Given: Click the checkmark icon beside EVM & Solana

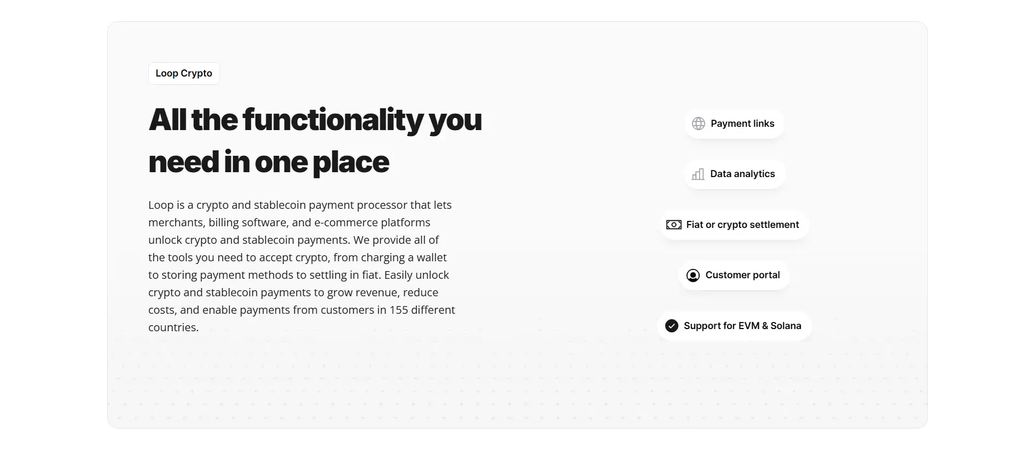Looking at the screenshot, I should coord(671,326).
